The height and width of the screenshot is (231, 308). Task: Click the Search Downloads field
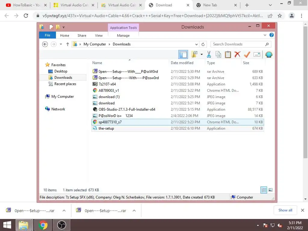[241, 44]
